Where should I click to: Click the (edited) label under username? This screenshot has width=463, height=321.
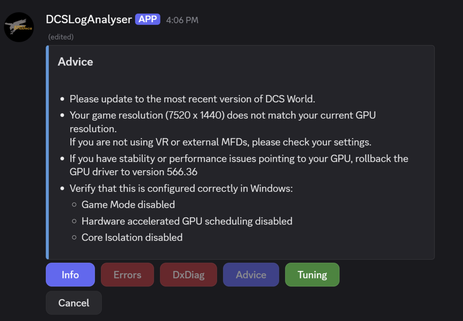tap(61, 37)
